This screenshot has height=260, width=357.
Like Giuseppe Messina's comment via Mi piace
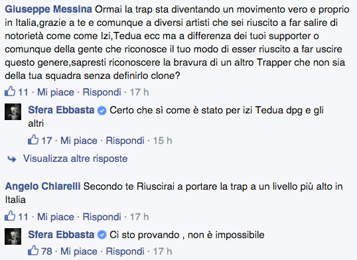(x=56, y=92)
